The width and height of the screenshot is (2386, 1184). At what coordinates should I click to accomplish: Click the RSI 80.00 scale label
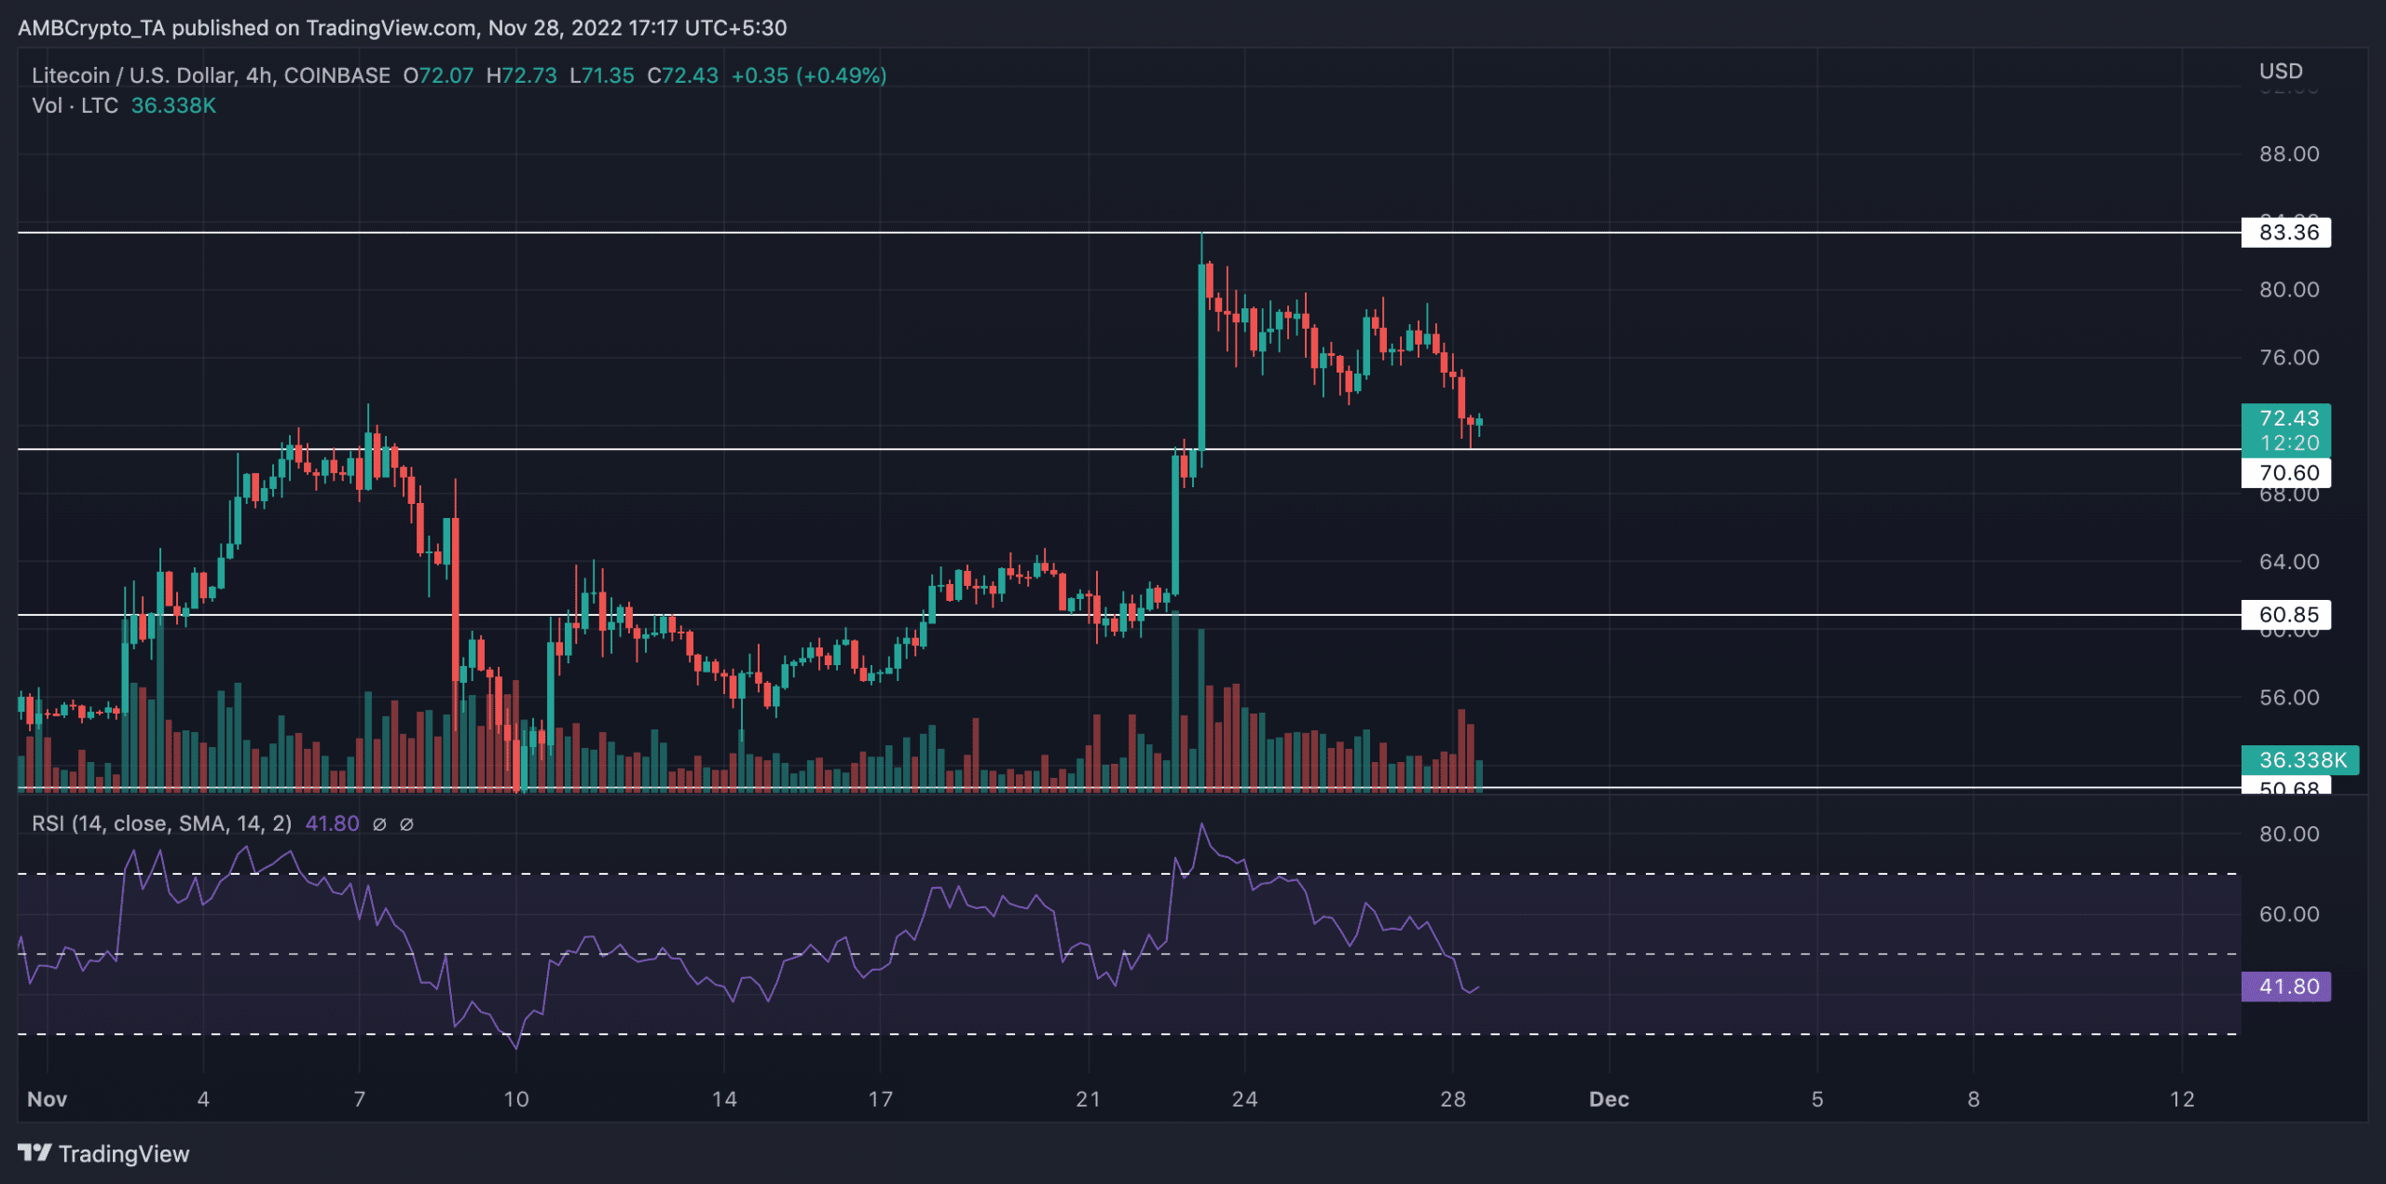2288,835
